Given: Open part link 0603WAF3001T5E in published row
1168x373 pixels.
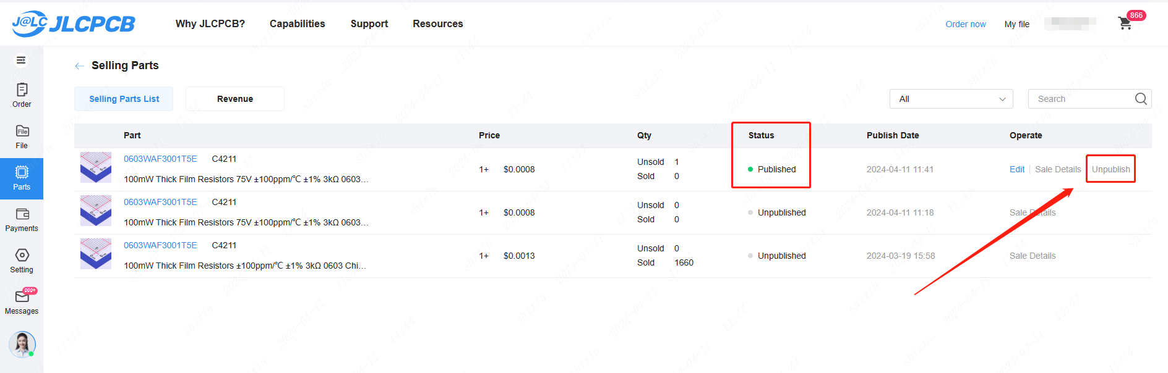Looking at the screenshot, I should 160,159.
